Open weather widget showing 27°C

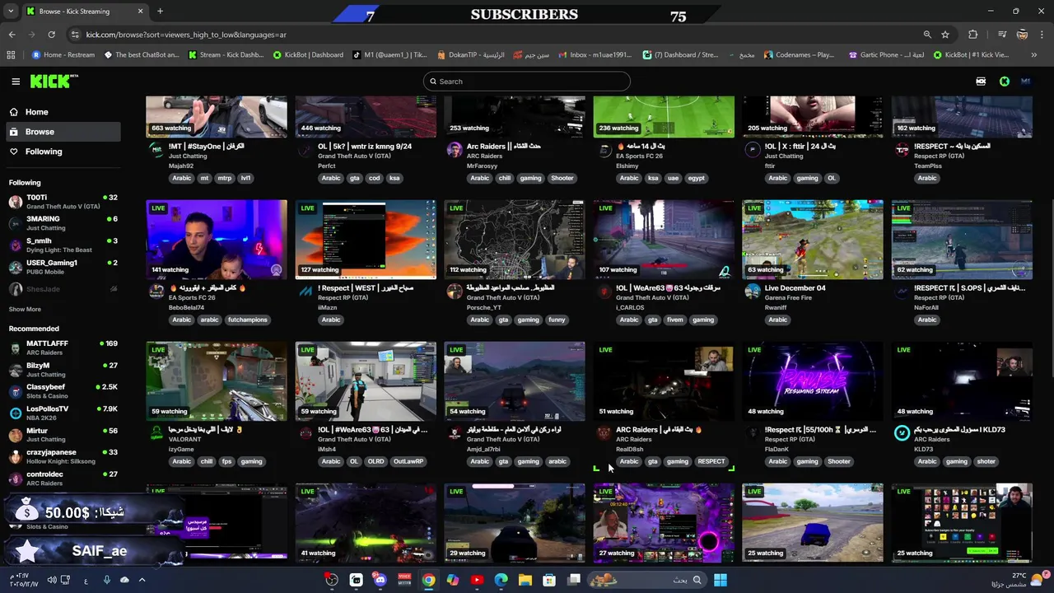(1019, 580)
